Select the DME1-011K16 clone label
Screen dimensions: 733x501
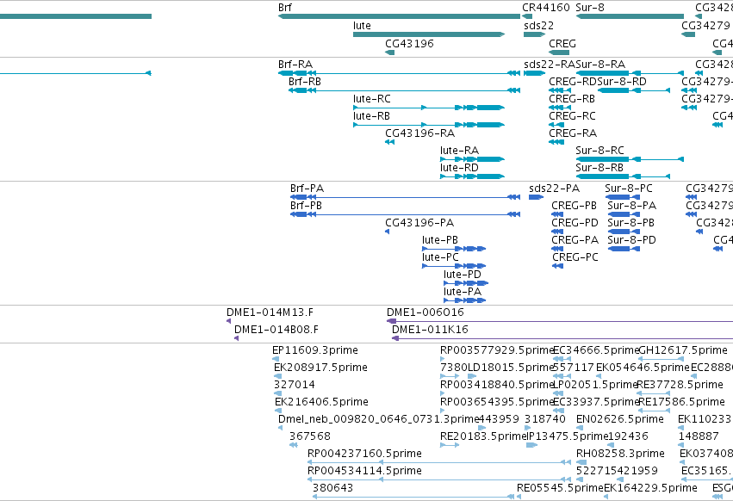click(430, 330)
